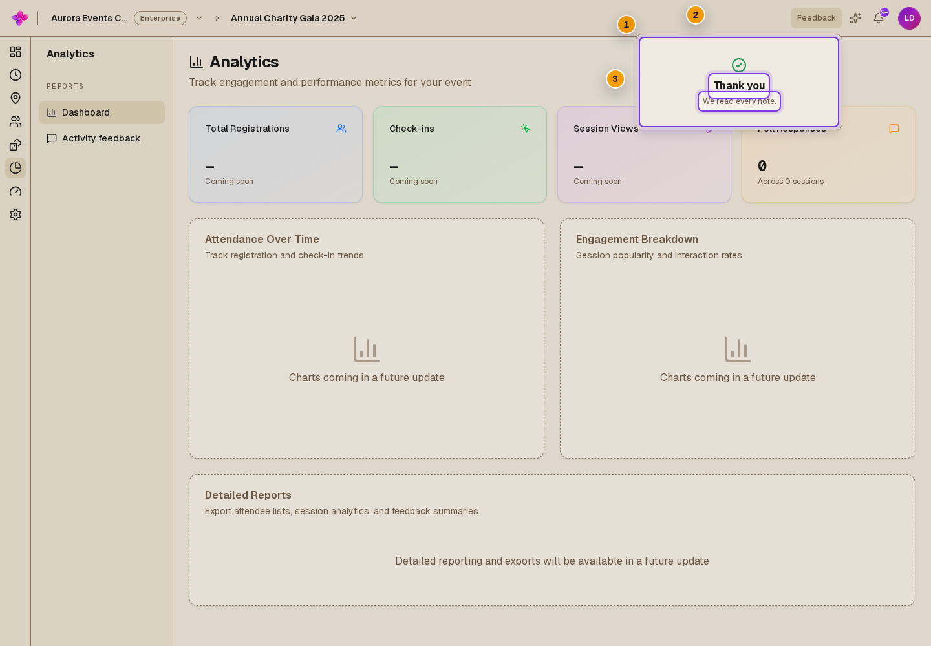Click the flower logo in top bar
Image resolution: width=931 pixels, height=646 pixels.
[x=20, y=18]
